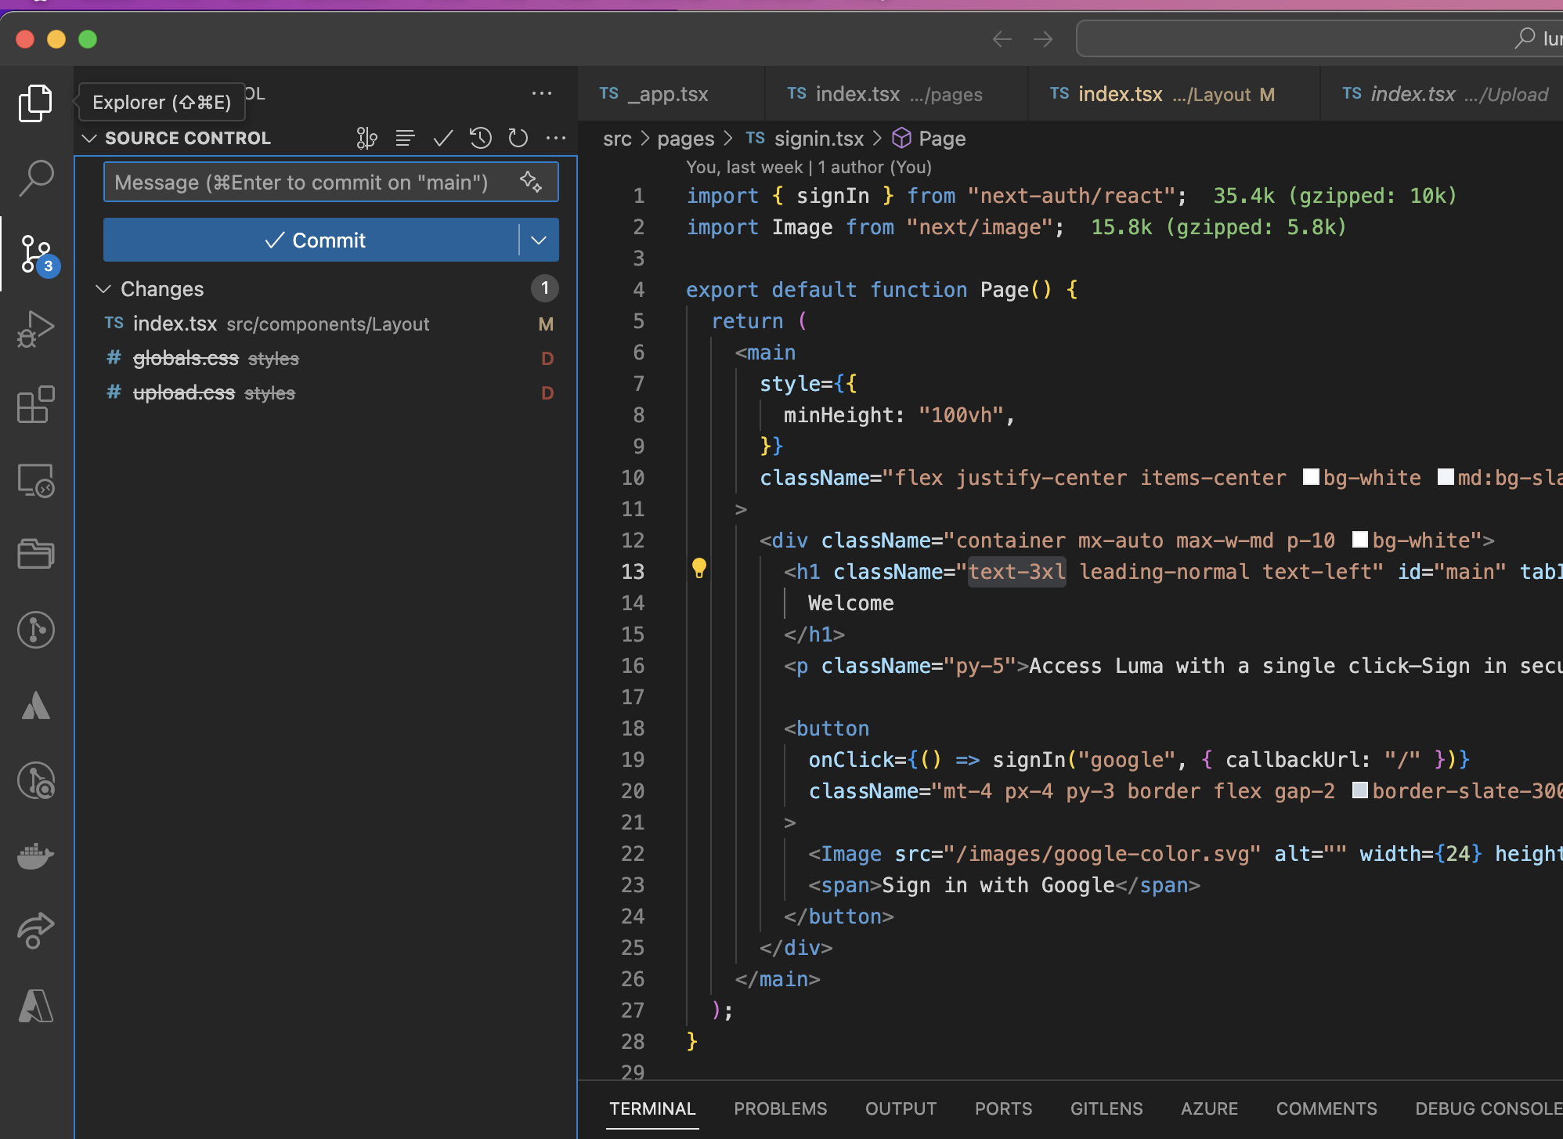Open the Docker view
Screen dimensions: 1563x1139
pos(35,855)
